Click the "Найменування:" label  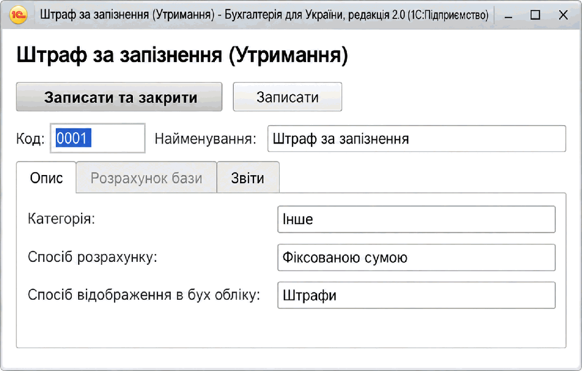(206, 139)
